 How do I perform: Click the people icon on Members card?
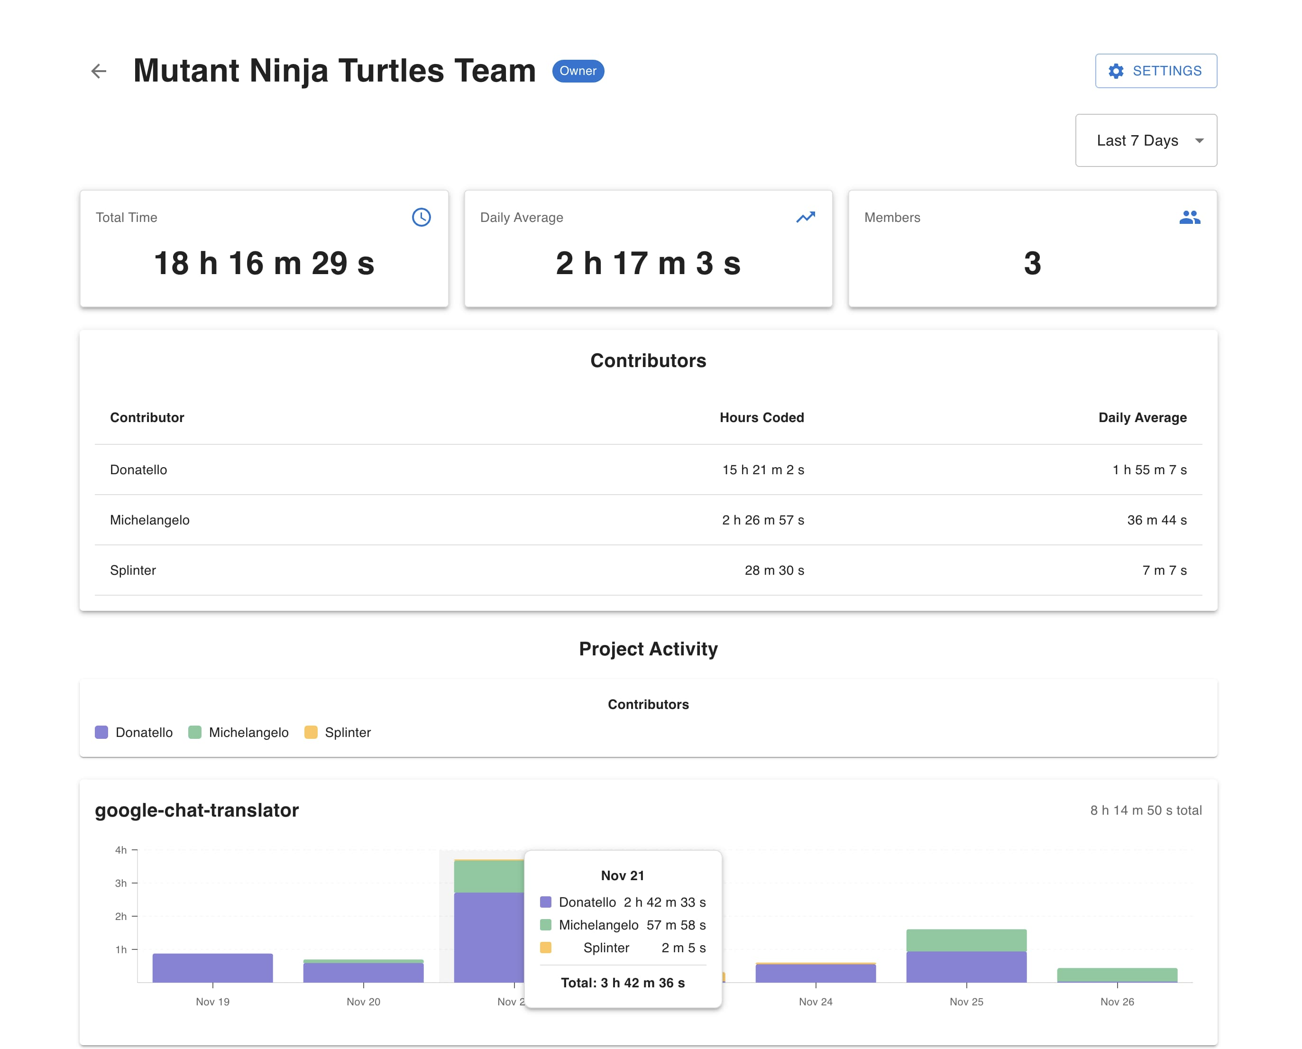1190,217
